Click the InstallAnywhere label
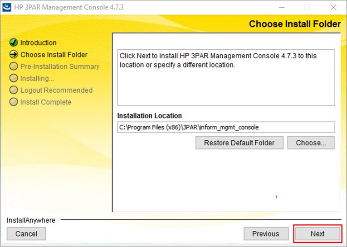347x247 pixels. (31, 220)
